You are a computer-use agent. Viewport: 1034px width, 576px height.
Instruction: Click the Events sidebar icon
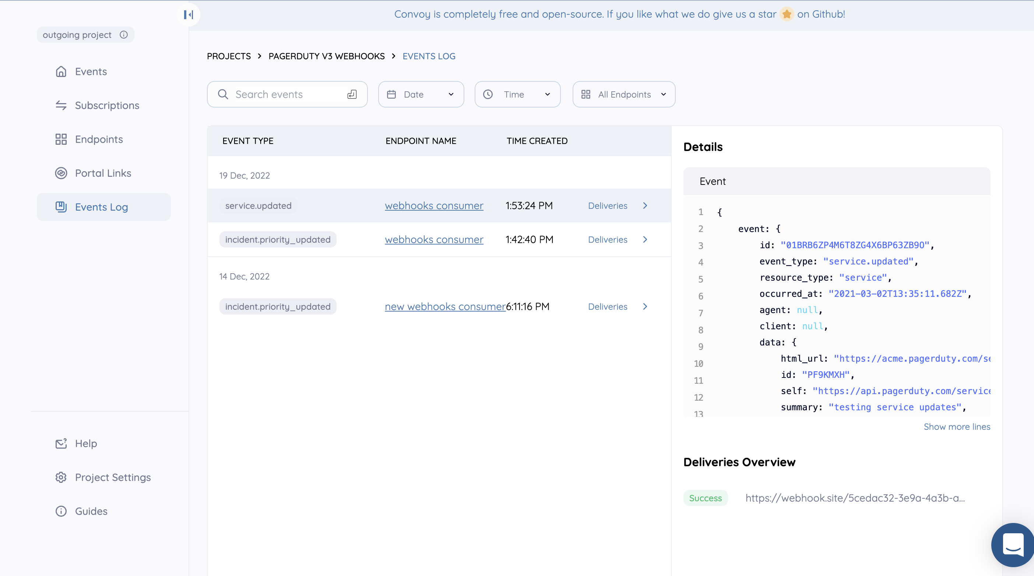(x=61, y=71)
